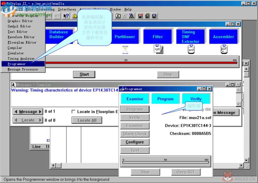This screenshot has width=258, height=183.
Task: Click the Test button in Programmer
Action: click(135, 150)
